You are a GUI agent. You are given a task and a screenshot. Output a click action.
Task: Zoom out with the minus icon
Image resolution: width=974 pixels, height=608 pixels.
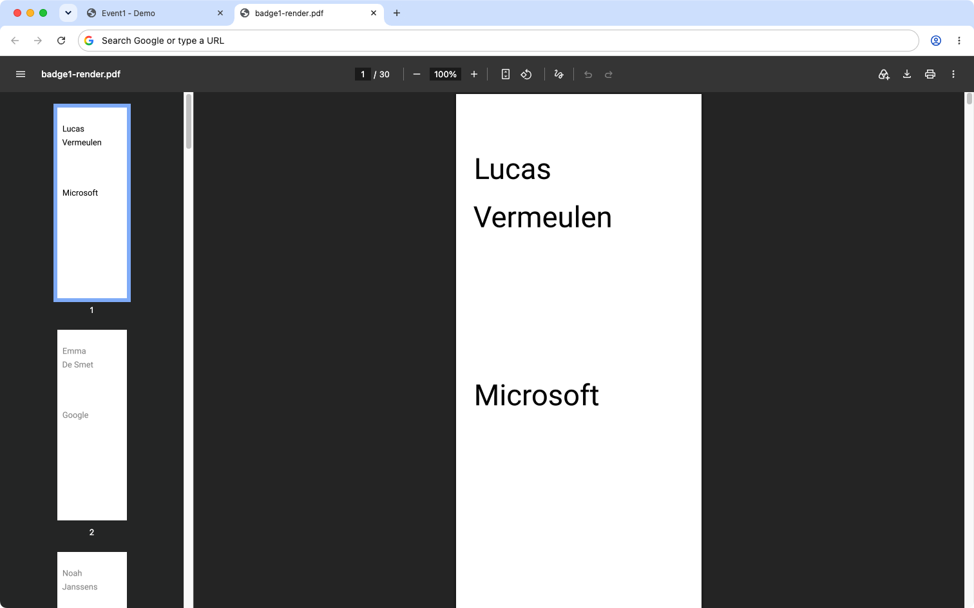(x=417, y=74)
